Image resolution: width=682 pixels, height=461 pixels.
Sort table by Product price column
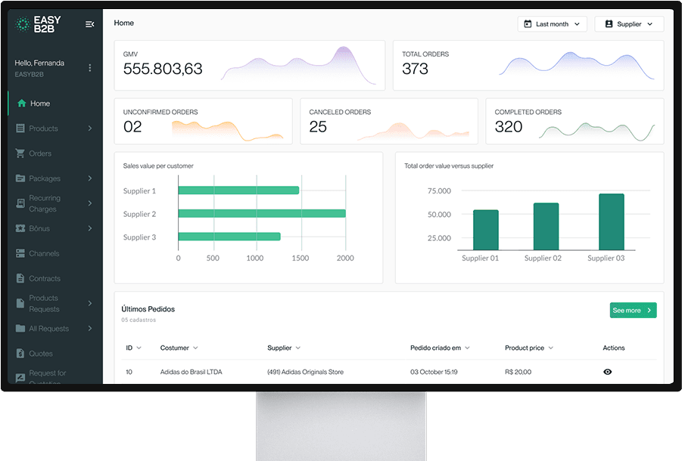(529, 348)
